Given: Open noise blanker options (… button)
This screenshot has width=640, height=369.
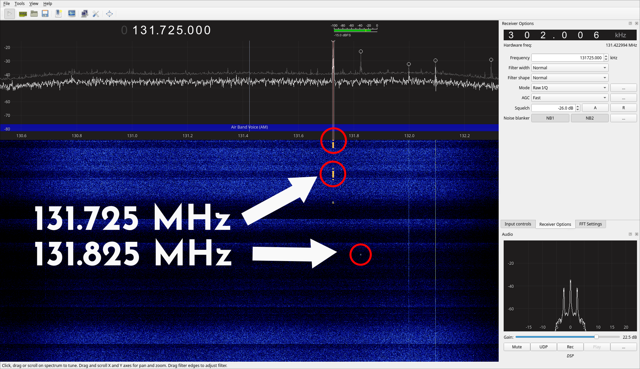Looking at the screenshot, I should point(623,118).
